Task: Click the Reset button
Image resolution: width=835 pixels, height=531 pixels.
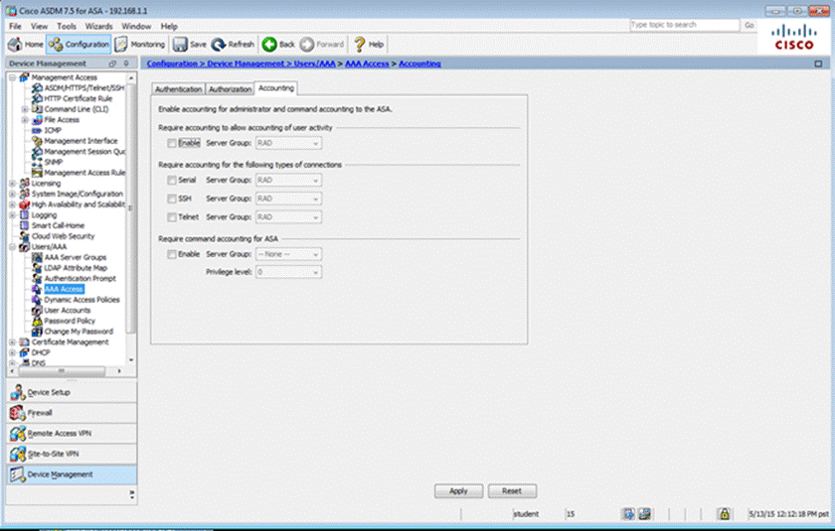Action: click(512, 491)
